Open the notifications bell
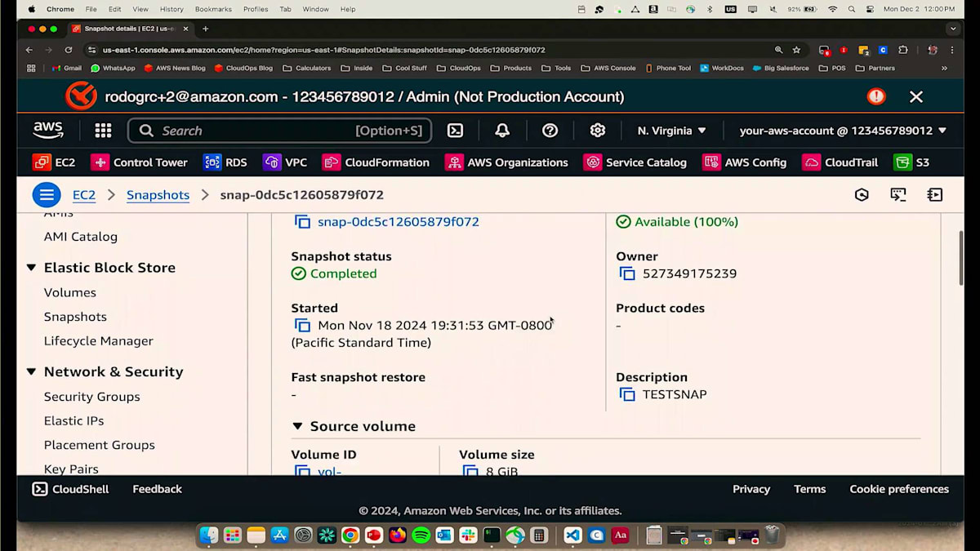This screenshot has width=980, height=551. [x=502, y=131]
